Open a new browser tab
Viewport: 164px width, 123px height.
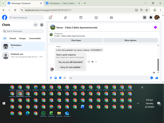(x=85, y=3)
